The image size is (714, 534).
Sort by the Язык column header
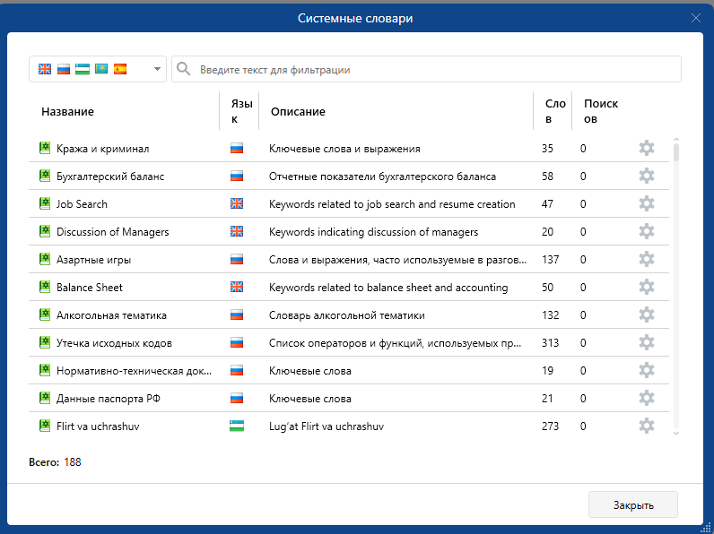(x=241, y=111)
